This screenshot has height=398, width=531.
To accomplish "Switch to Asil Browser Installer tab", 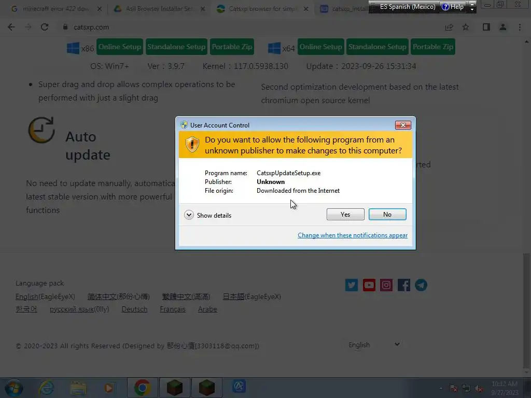I will coord(159,9).
